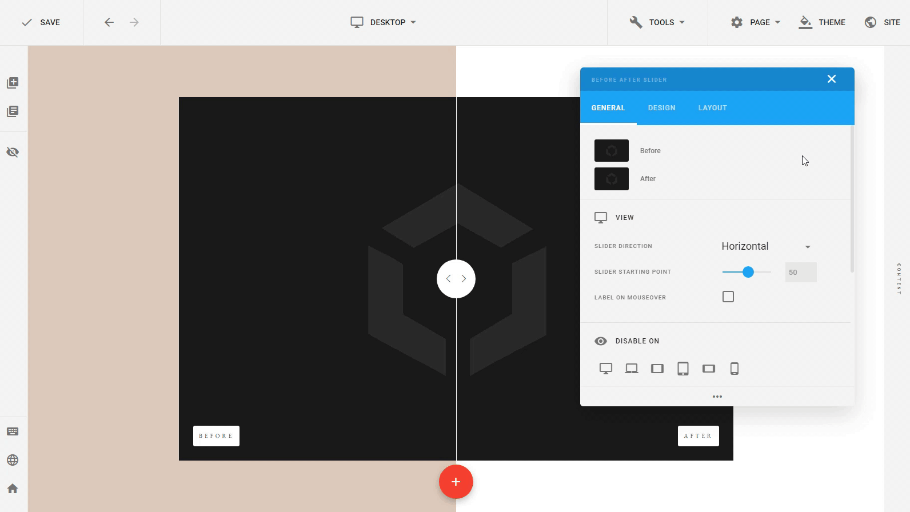Click the Before text label in panel
910x512 pixels.
650,151
